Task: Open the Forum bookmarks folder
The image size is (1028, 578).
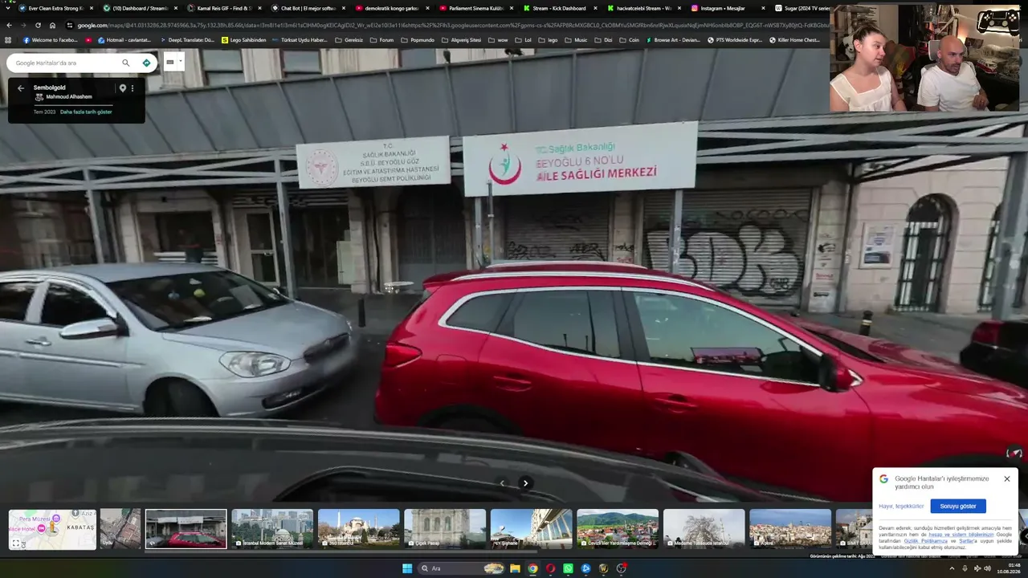Action: click(x=382, y=39)
